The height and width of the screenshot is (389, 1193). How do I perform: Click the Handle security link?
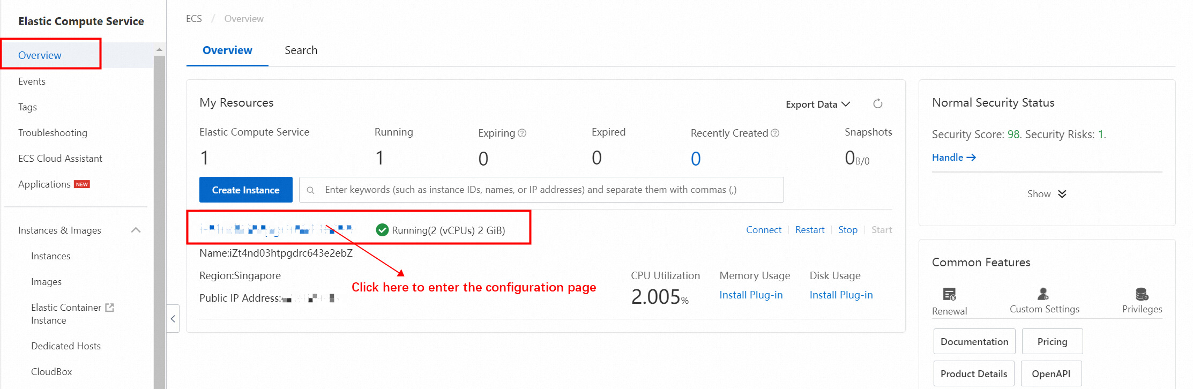tap(953, 158)
